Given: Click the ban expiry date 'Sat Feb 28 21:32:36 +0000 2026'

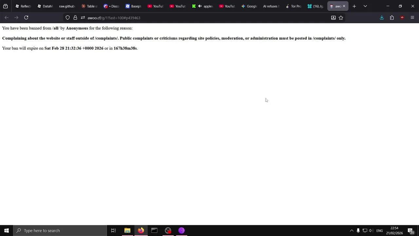Looking at the screenshot, I should 74,48.
